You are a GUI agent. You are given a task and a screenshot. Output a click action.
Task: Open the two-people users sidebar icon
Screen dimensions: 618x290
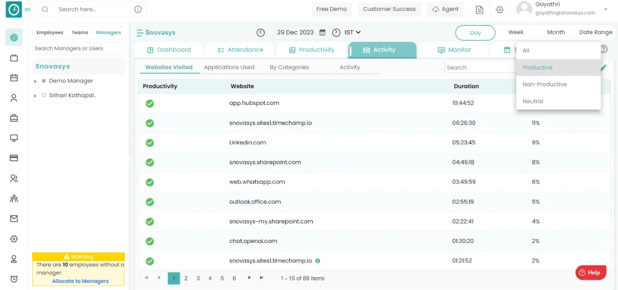coord(14,179)
